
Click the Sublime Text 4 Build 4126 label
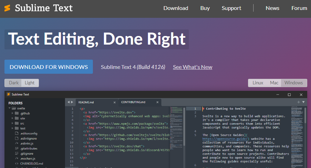133,67
